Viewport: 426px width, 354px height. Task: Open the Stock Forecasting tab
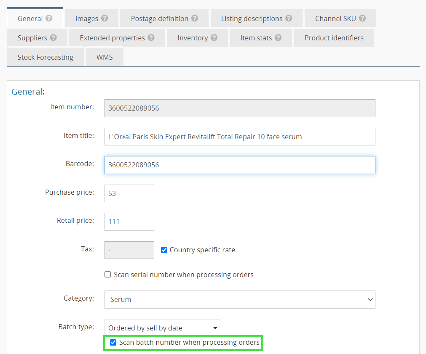click(45, 57)
